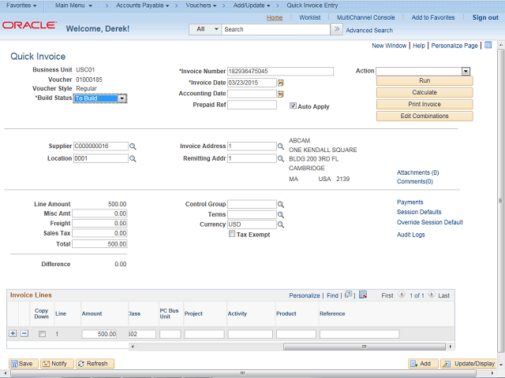Open the Invoice Date calendar picker
This screenshot has width=505, height=378.
(280, 82)
